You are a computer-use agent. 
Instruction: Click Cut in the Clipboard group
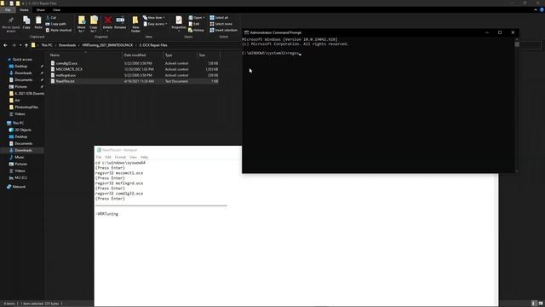[x=51, y=17]
